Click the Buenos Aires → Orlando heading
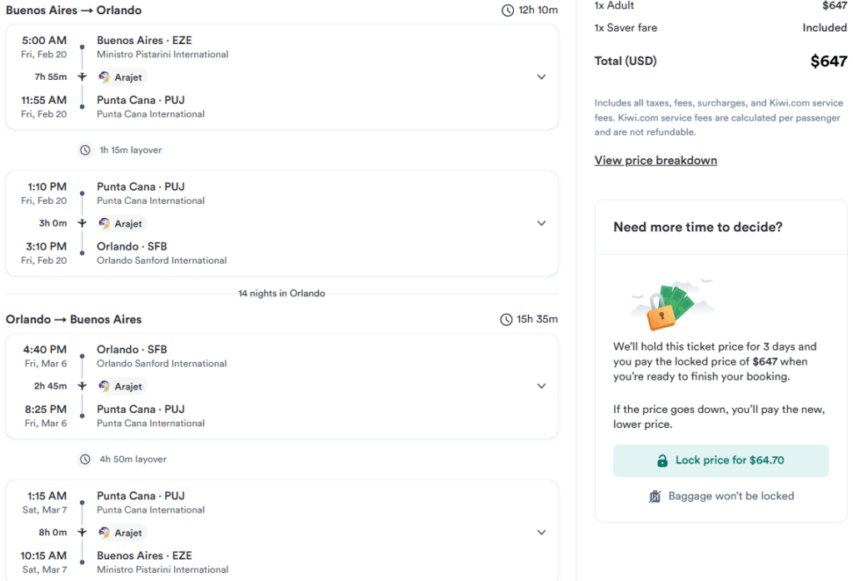Viewport: 853px width, 581px height. [74, 11]
